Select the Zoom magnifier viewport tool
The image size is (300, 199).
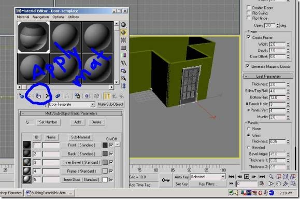coord(271,177)
